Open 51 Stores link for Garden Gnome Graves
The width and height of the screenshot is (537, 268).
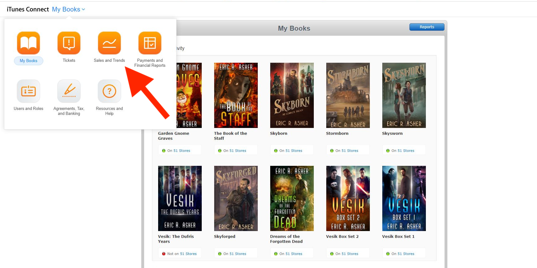(182, 151)
